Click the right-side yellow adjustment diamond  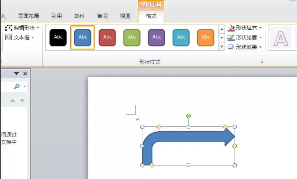(235, 146)
